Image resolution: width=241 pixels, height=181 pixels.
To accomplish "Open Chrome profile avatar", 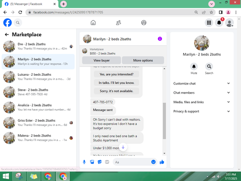I will [228, 12].
